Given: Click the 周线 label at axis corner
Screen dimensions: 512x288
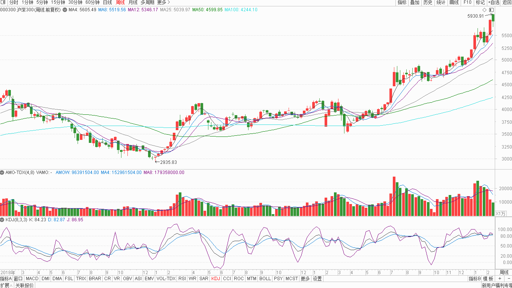Looking at the screenshot, I should [x=504, y=272].
